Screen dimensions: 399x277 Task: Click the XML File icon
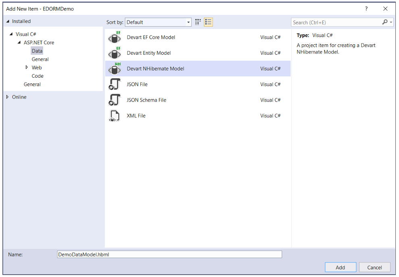click(x=114, y=116)
